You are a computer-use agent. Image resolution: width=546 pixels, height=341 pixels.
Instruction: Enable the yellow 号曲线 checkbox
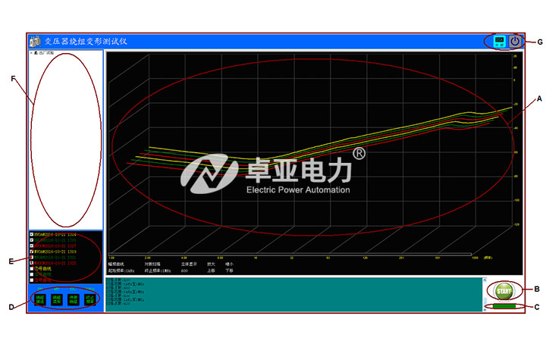[31, 268]
